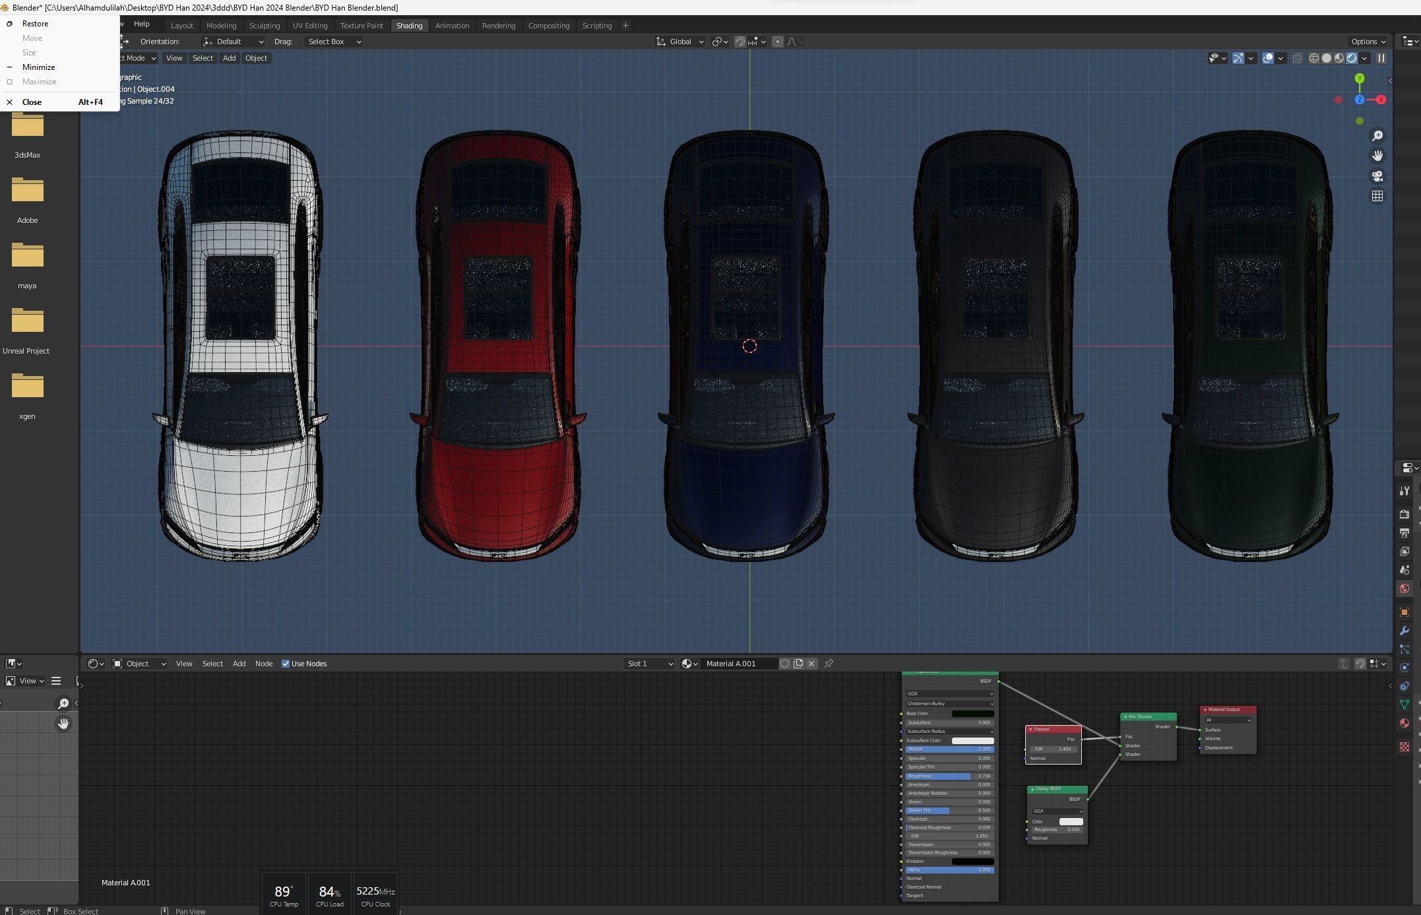Open the Object Data properties tab

[x=1404, y=705]
